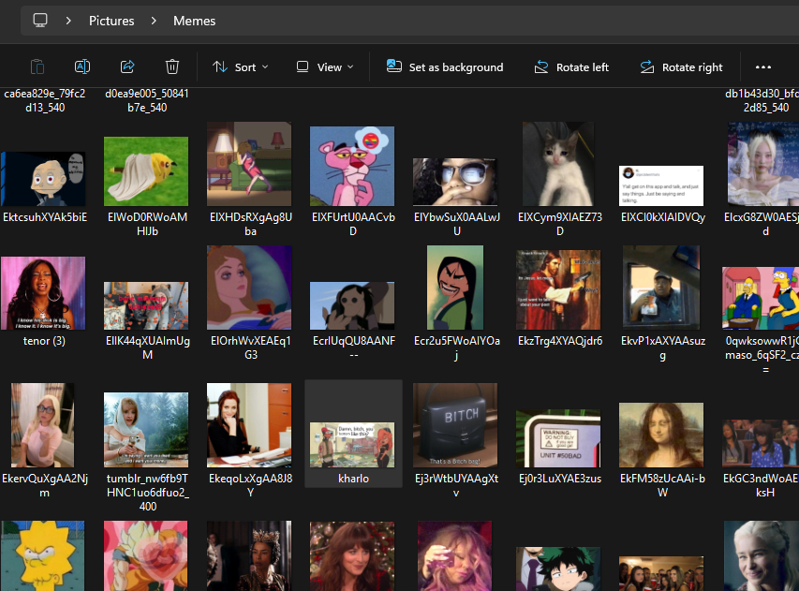
Task: Click the Delete trash can icon
Action: tap(172, 66)
